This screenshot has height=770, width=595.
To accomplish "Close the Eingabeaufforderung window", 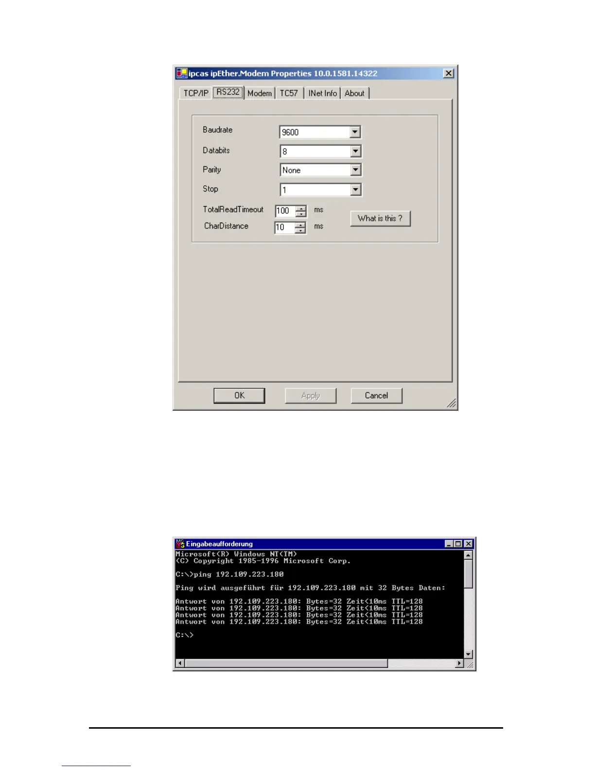I will [468, 543].
